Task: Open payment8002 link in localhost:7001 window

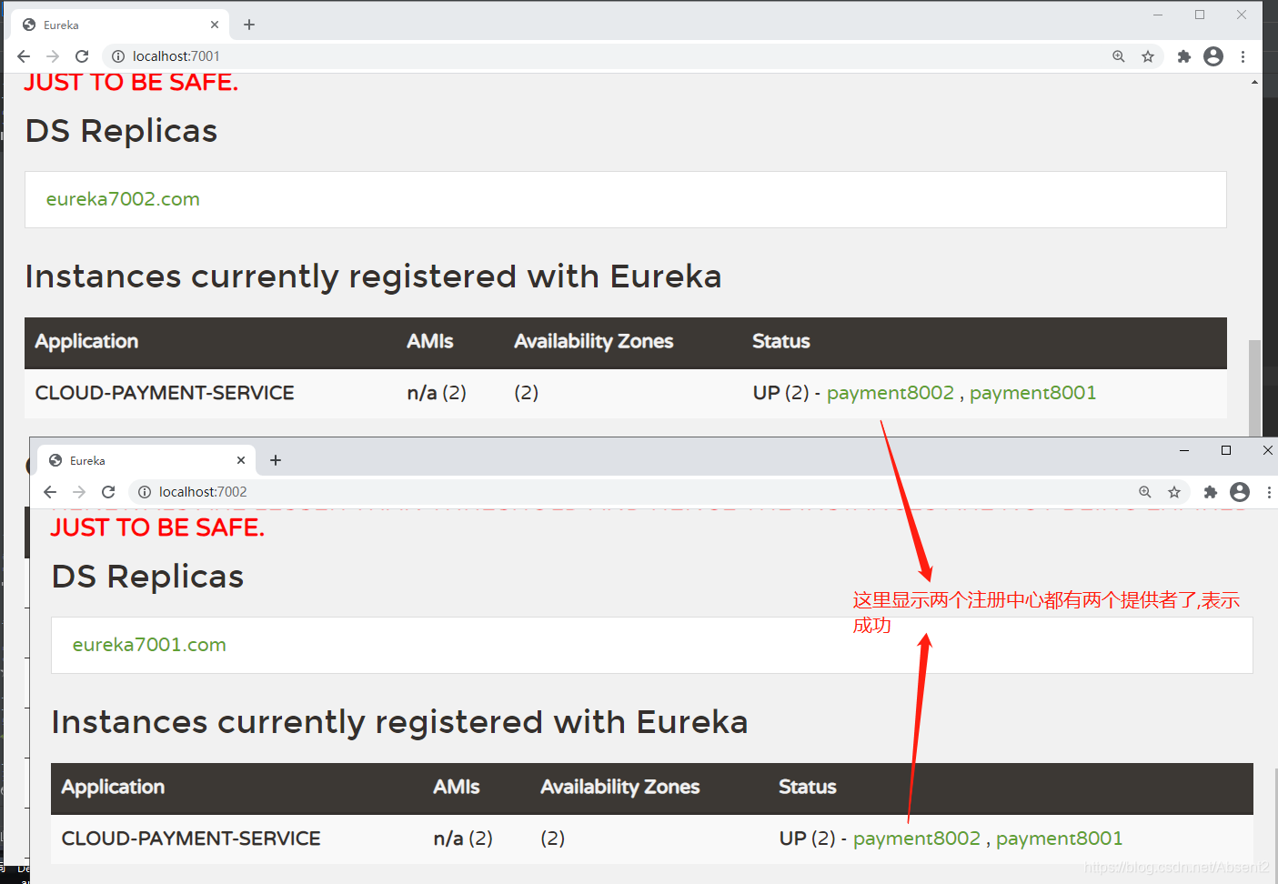Action: pyautogui.click(x=891, y=393)
